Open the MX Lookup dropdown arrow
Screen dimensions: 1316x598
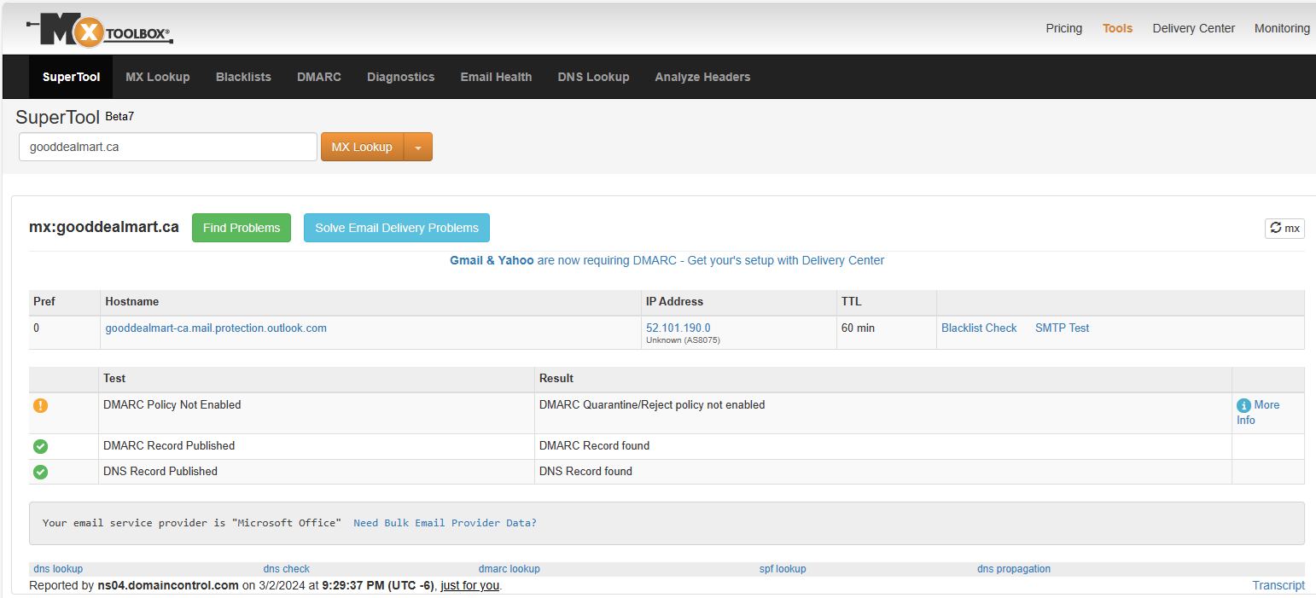[418, 147]
